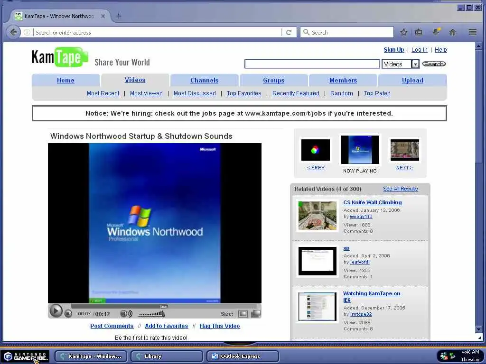Open Recently Featured link
Screen dimensions: 486x364
pyautogui.click(x=296, y=93)
